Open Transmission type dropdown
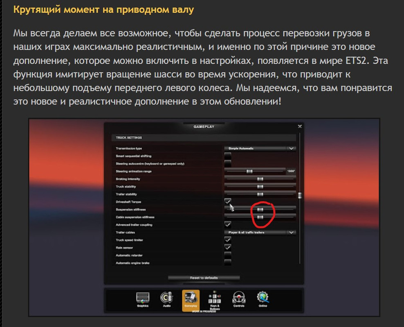This screenshot has height=327, width=404. pos(260,148)
